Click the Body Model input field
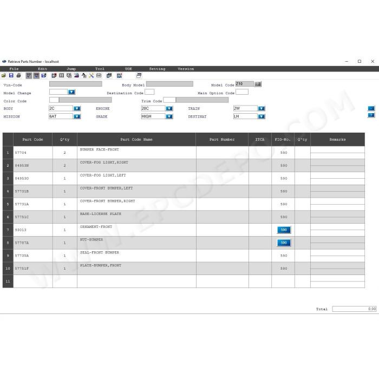Image resolution: width=379 pixels, height=379 pixels. [x=169, y=84]
